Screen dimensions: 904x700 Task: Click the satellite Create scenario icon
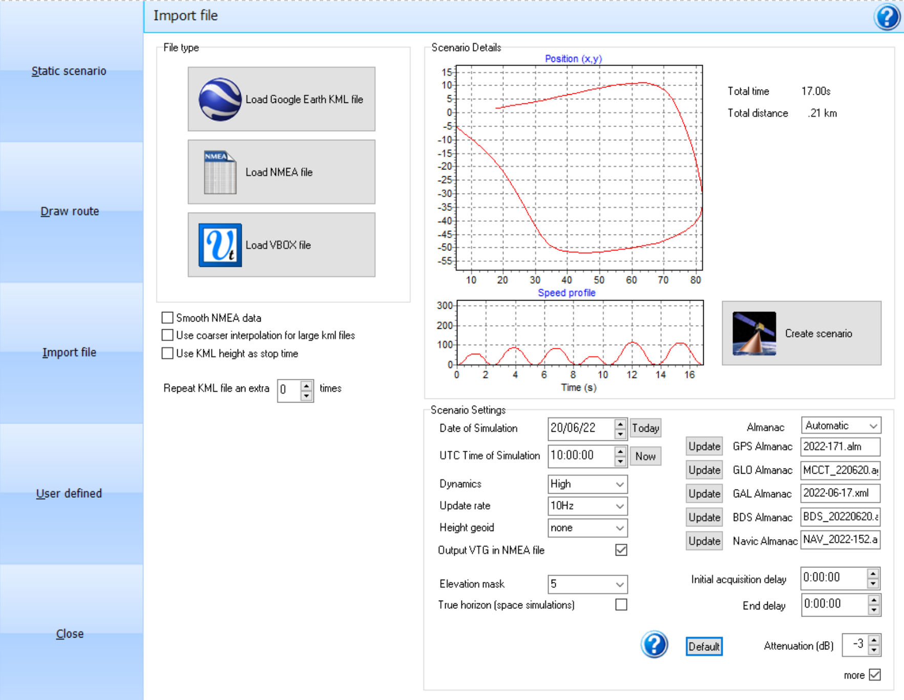754,333
